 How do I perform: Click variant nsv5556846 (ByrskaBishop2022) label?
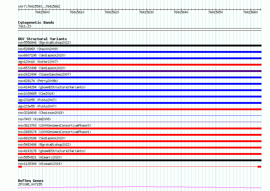[x=45, y=43]
